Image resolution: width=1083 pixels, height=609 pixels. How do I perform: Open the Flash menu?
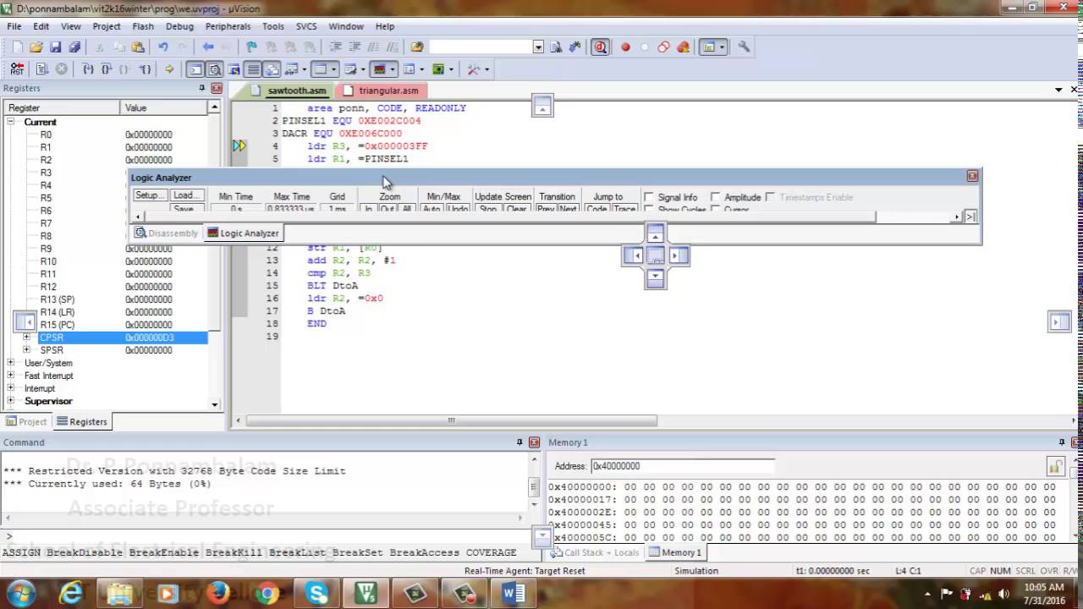tap(143, 26)
